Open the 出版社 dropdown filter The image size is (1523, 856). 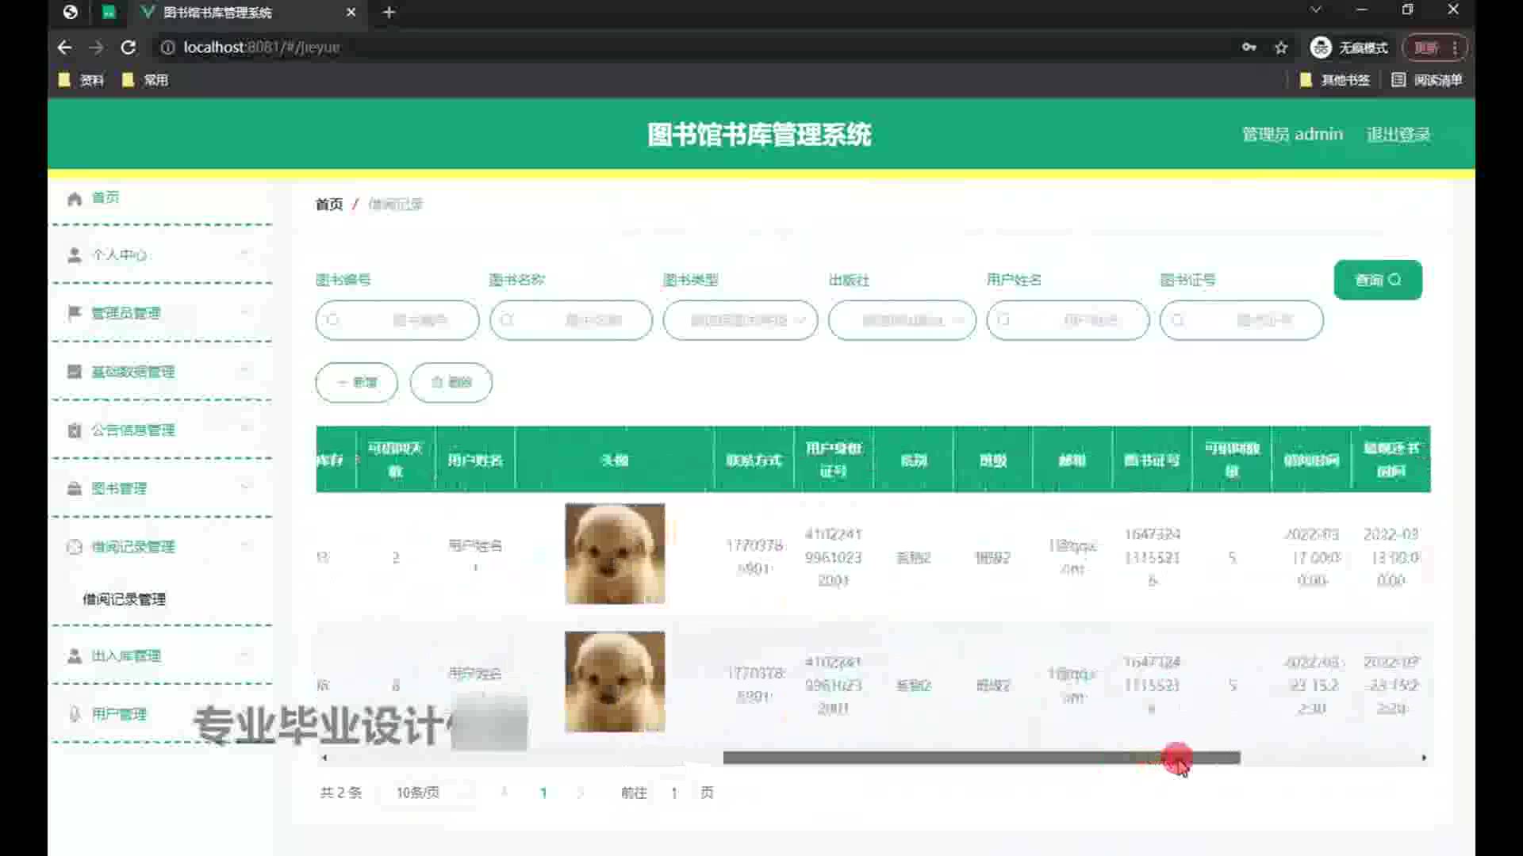(902, 320)
